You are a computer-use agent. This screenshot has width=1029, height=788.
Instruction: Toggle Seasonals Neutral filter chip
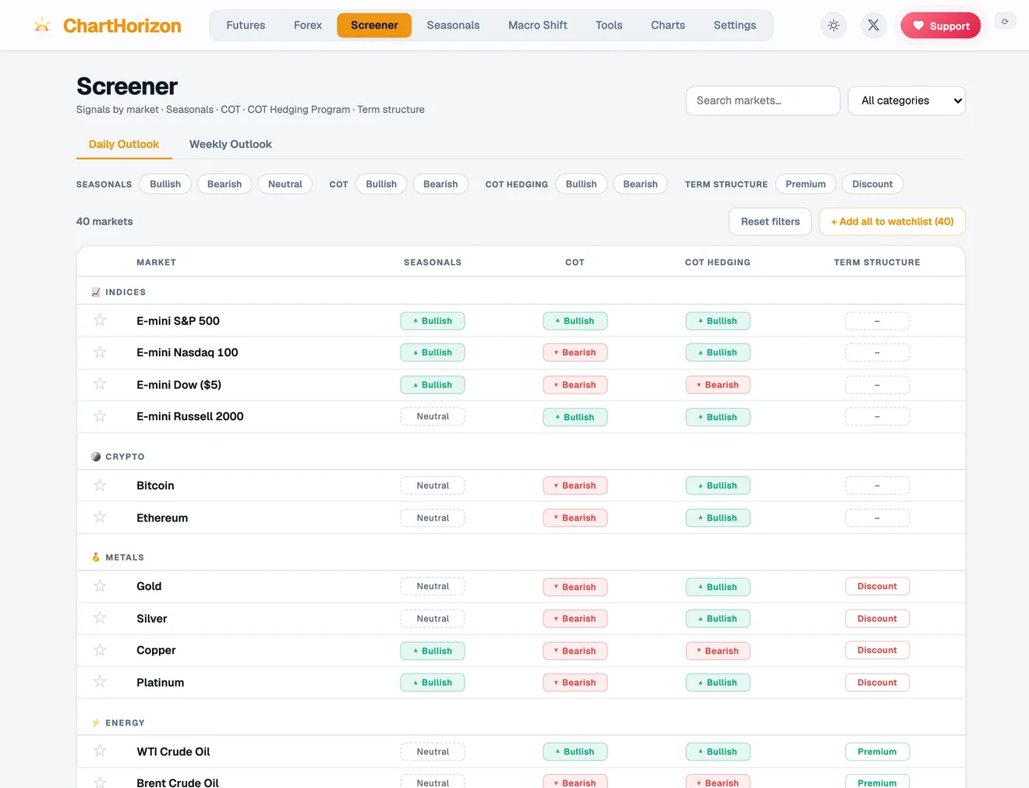pyautogui.click(x=285, y=184)
